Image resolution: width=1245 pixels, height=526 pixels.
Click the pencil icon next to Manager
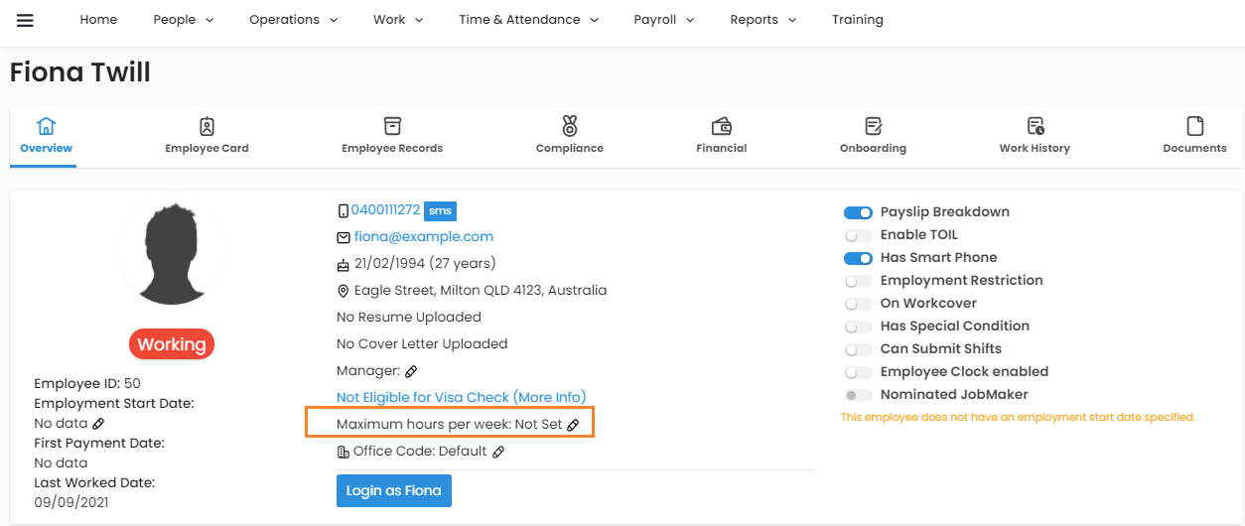412,371
